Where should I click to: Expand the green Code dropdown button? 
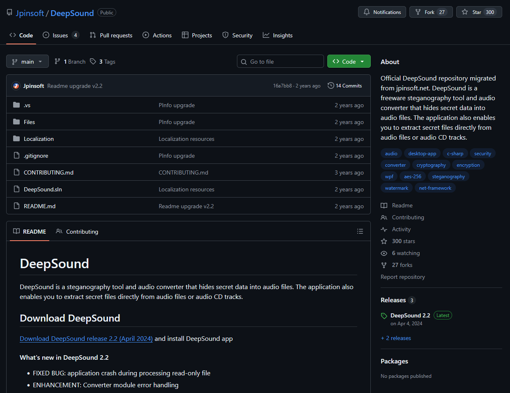(349, 61)
